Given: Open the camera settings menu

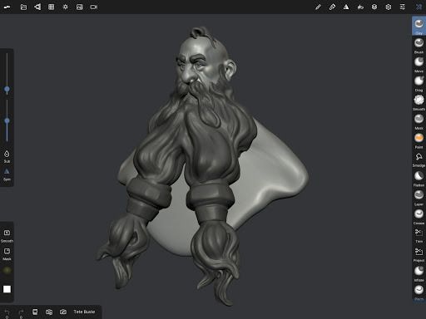Looking at the screenshot, I should tap(93, 7).
